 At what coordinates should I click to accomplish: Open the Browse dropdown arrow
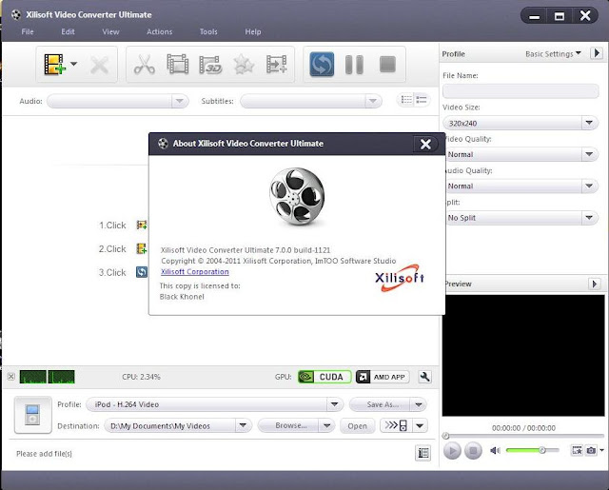[x=327, y=426]
